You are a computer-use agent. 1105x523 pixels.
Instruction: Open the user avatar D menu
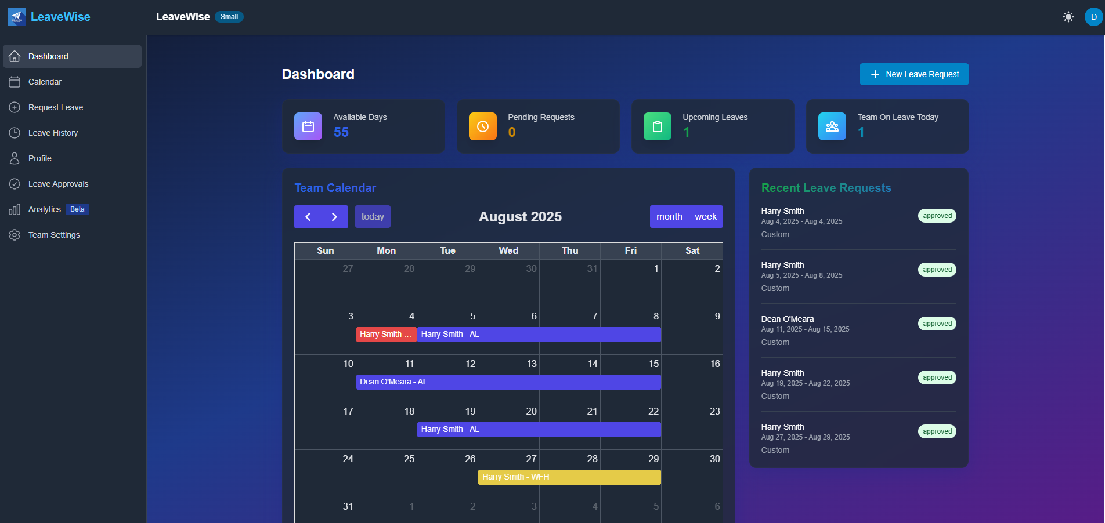(x=1093, y=17)
